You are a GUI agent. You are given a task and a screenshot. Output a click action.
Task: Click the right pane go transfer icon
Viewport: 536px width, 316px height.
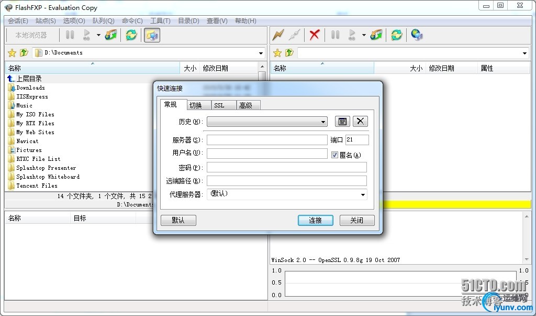click(x=352, y=35)
